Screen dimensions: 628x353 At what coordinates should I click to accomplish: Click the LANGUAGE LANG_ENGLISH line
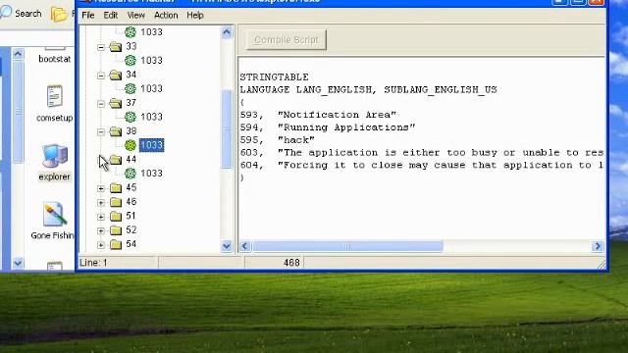(369, 90)
